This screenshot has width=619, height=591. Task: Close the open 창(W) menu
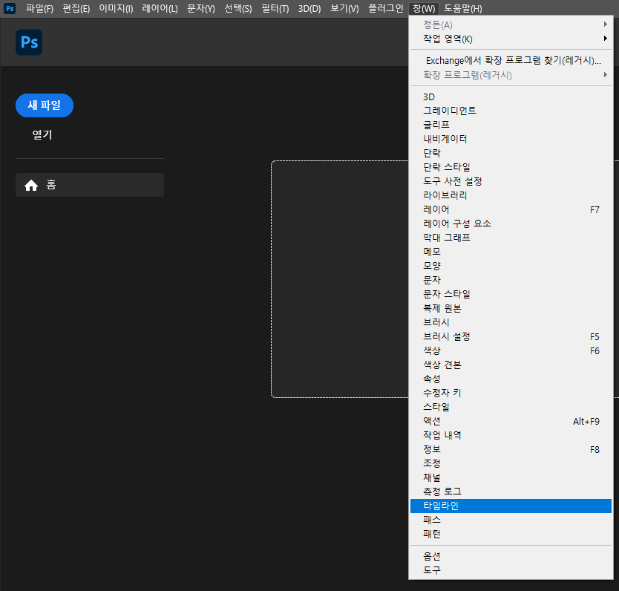[x=424, y=8]
